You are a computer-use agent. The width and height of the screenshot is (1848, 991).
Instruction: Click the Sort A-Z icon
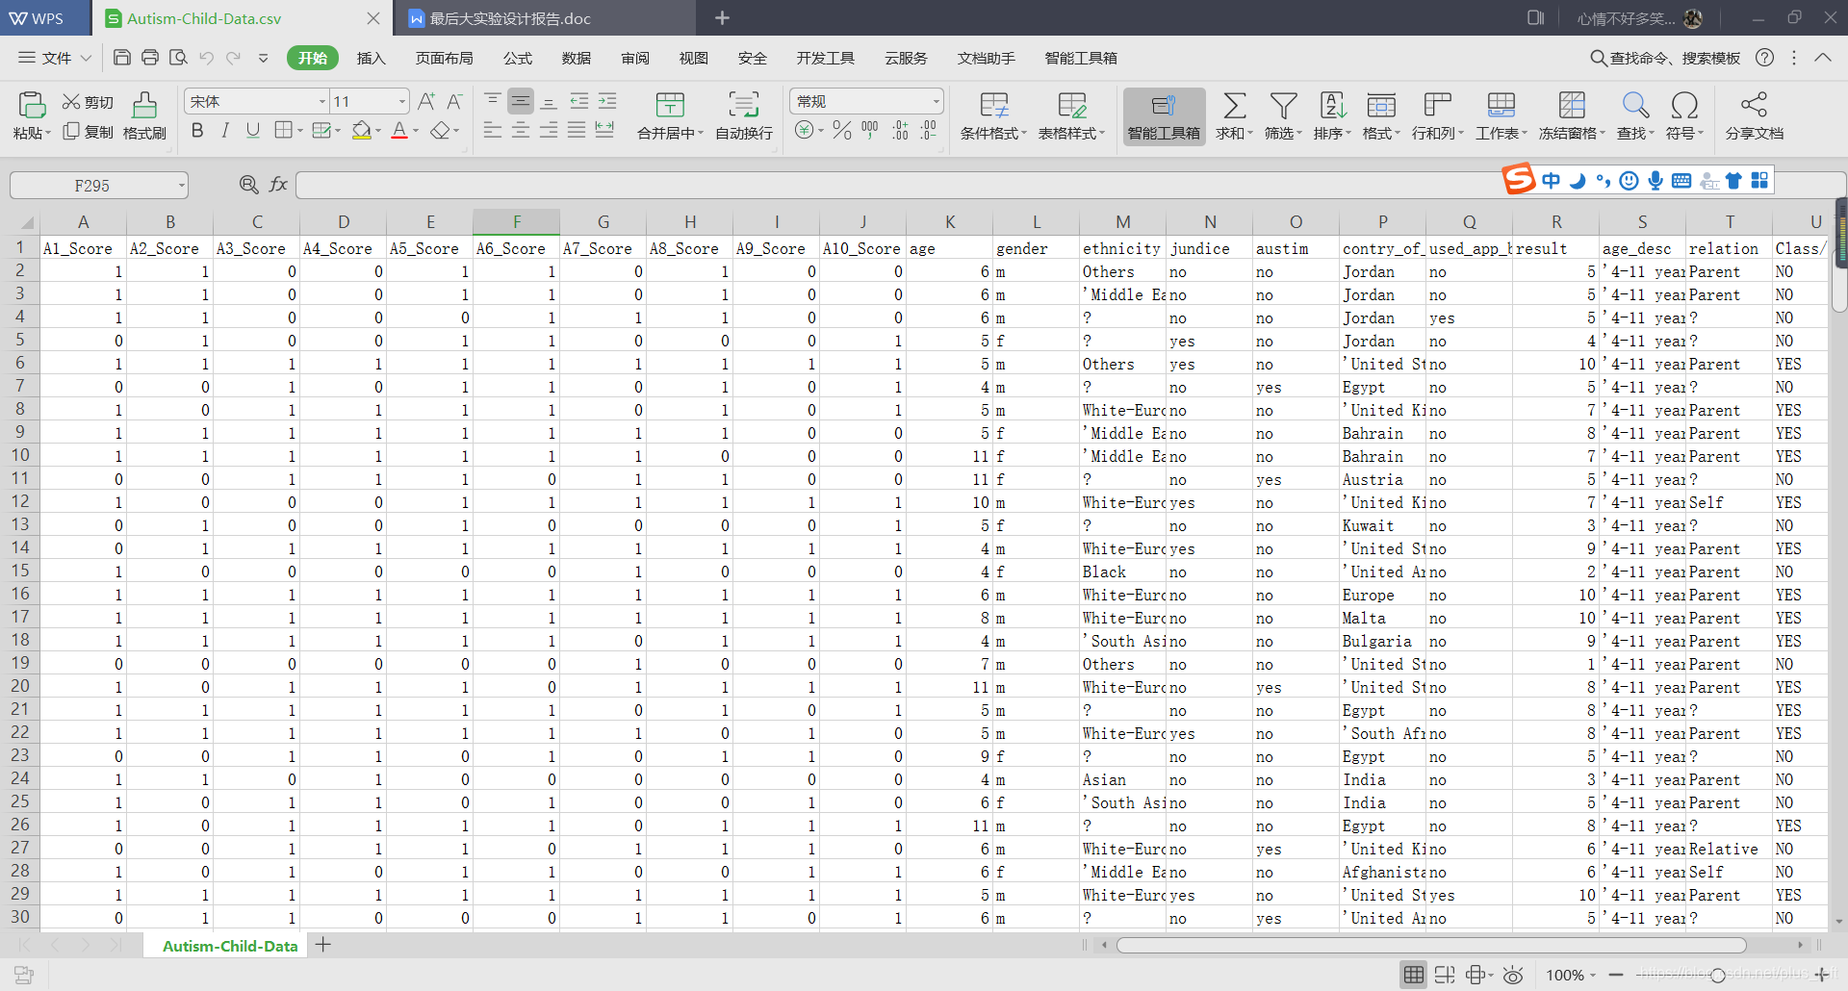[x=1333, y=105]
